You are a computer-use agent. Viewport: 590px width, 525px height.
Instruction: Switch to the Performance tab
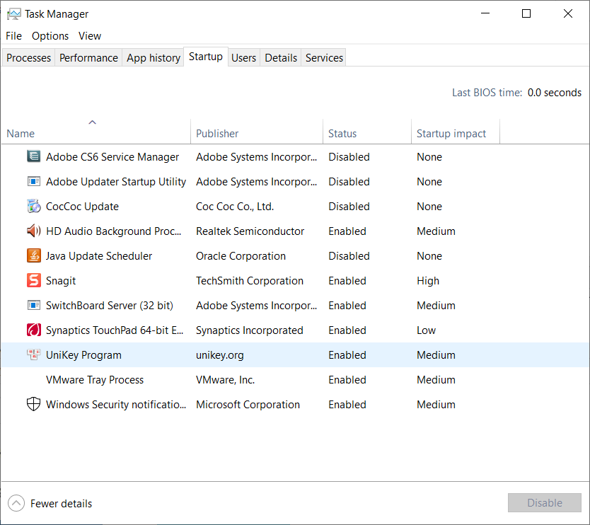(88, 58)
